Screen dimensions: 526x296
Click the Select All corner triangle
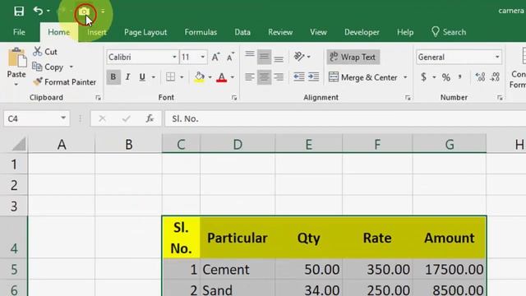coord(18,145)
